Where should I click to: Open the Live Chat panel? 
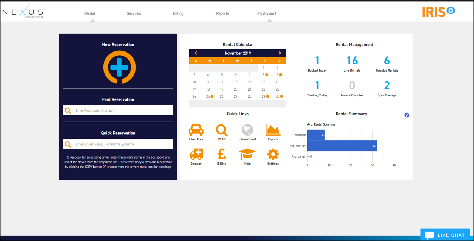pyautogui.click(x=445, y=235)
